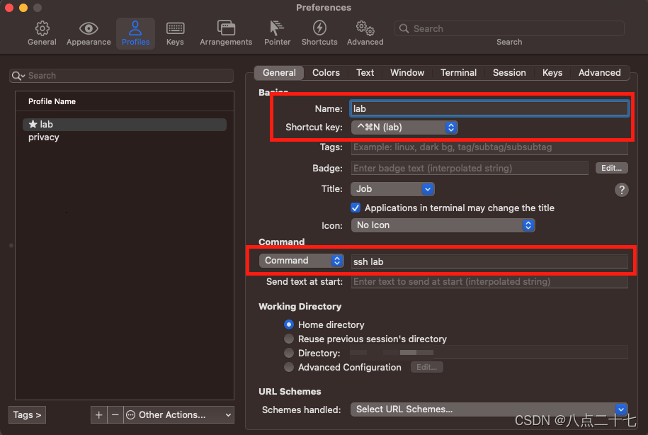Click the magnifier in toolbar search
Image resolution: width=648 pixels, height=435 pixels.
[404, 28]
